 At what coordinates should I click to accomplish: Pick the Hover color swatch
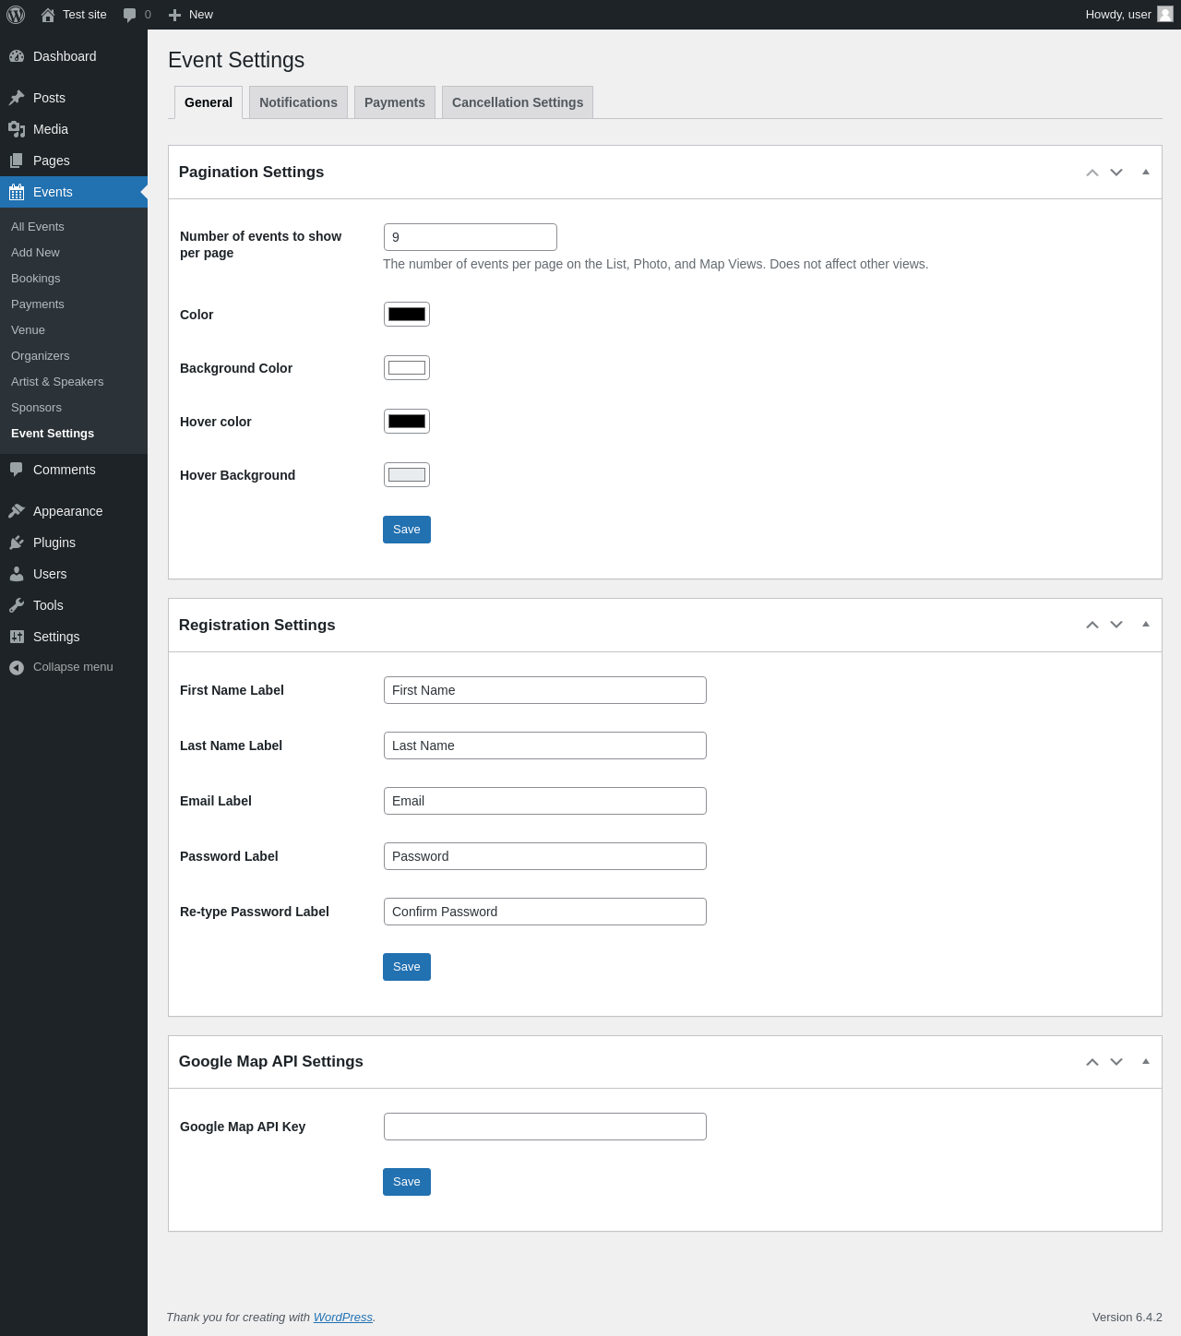(407, 421)
